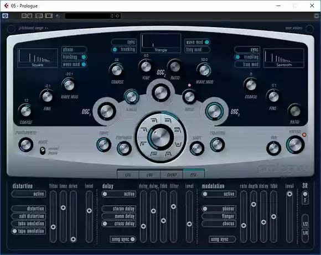Click the OSC 1 level knob

pyautogui.click(x=107, y=111)
